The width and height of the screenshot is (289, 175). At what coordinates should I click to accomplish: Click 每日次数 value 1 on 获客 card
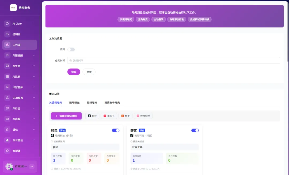coord(134,160)
